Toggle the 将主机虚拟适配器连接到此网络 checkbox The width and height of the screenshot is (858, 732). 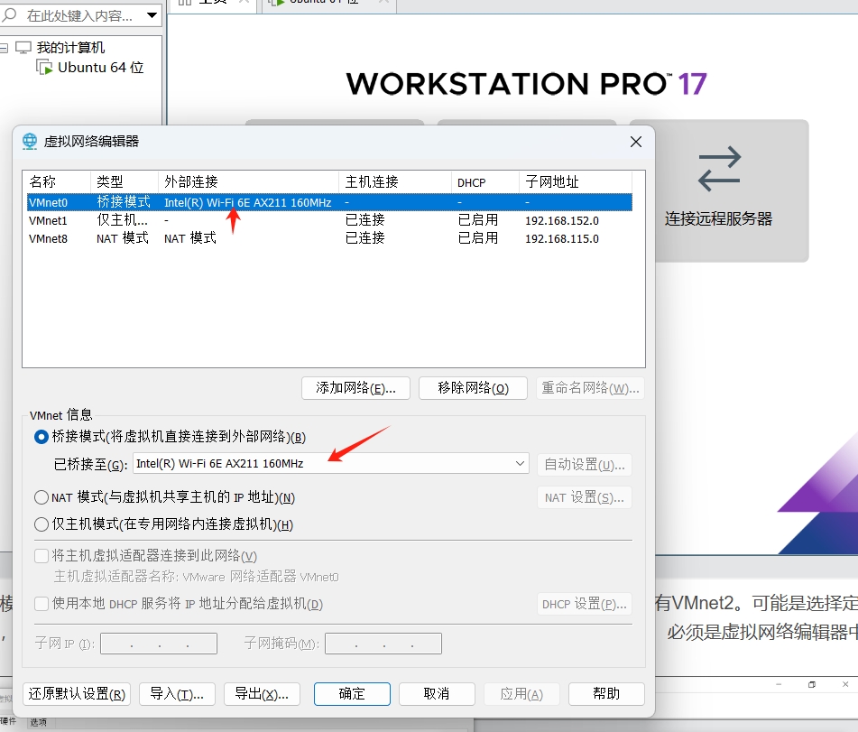[42, 556]
